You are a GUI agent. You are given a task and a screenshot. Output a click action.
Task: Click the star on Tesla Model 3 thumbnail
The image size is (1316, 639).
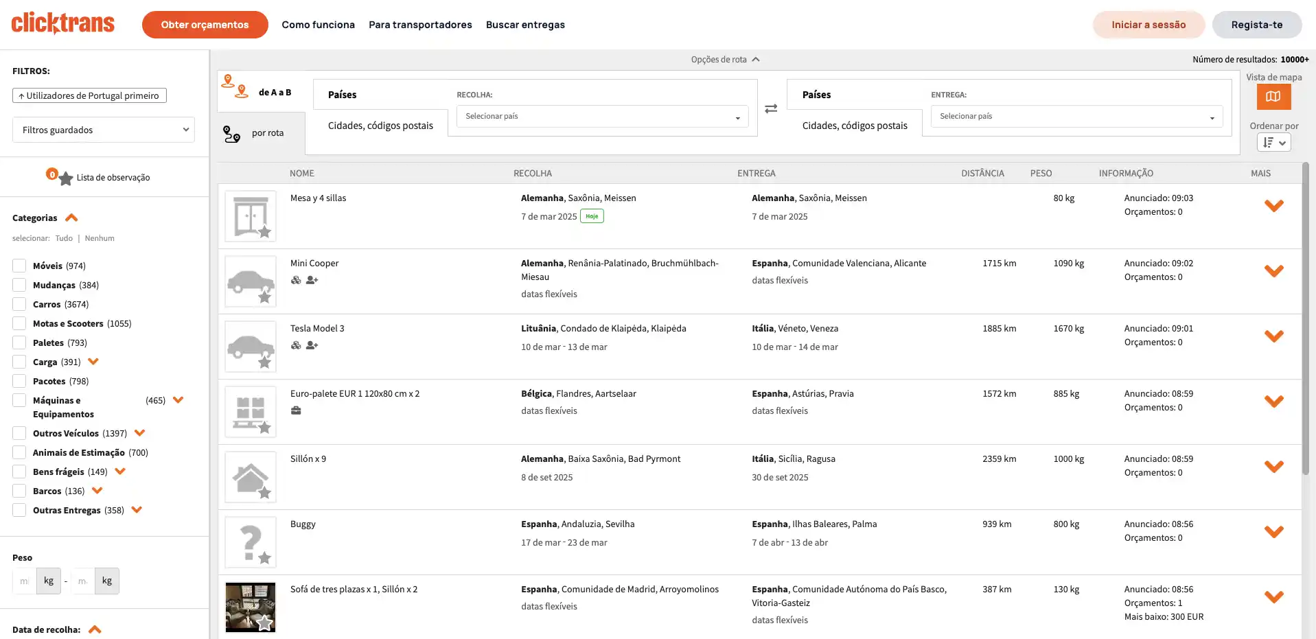[264, 362]
